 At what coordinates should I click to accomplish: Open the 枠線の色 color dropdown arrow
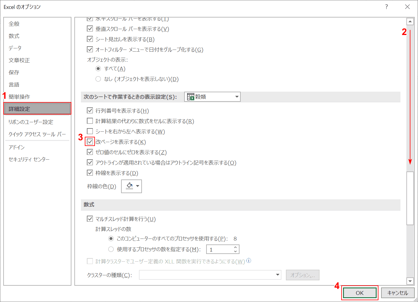tap(137, 186)
